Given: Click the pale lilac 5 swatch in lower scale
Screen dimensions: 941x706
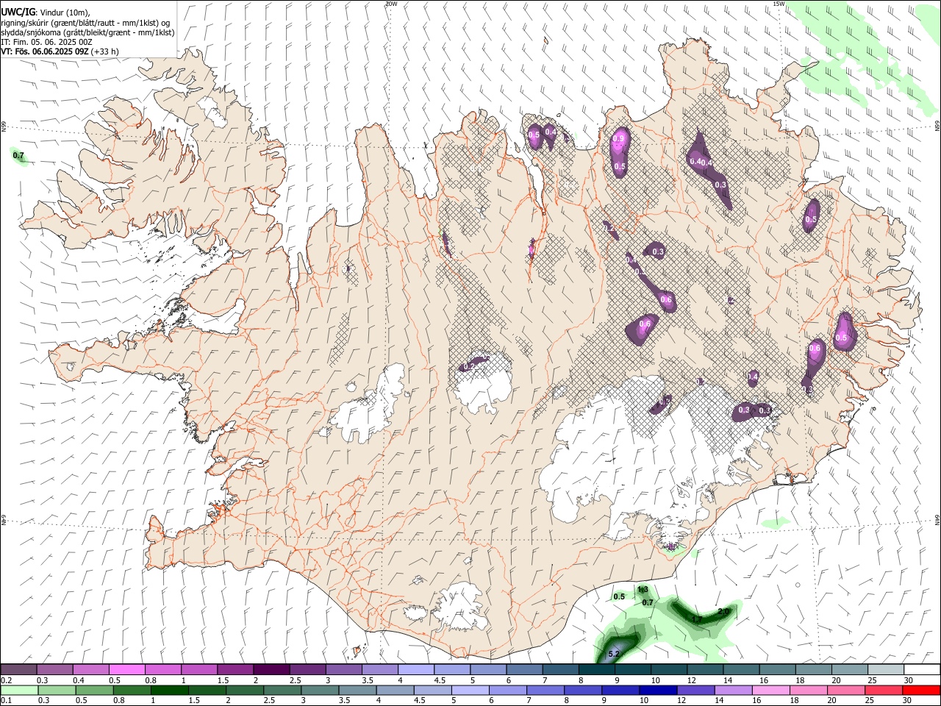Looking at the screenshot, I should [x=470, y=691].
